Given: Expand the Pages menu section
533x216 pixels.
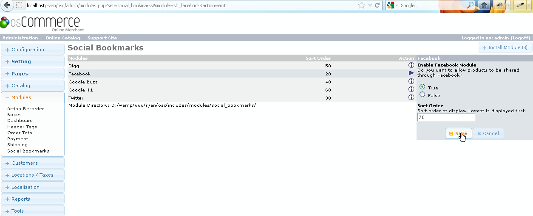Looking at the screenshot, I should coord(33,74).
